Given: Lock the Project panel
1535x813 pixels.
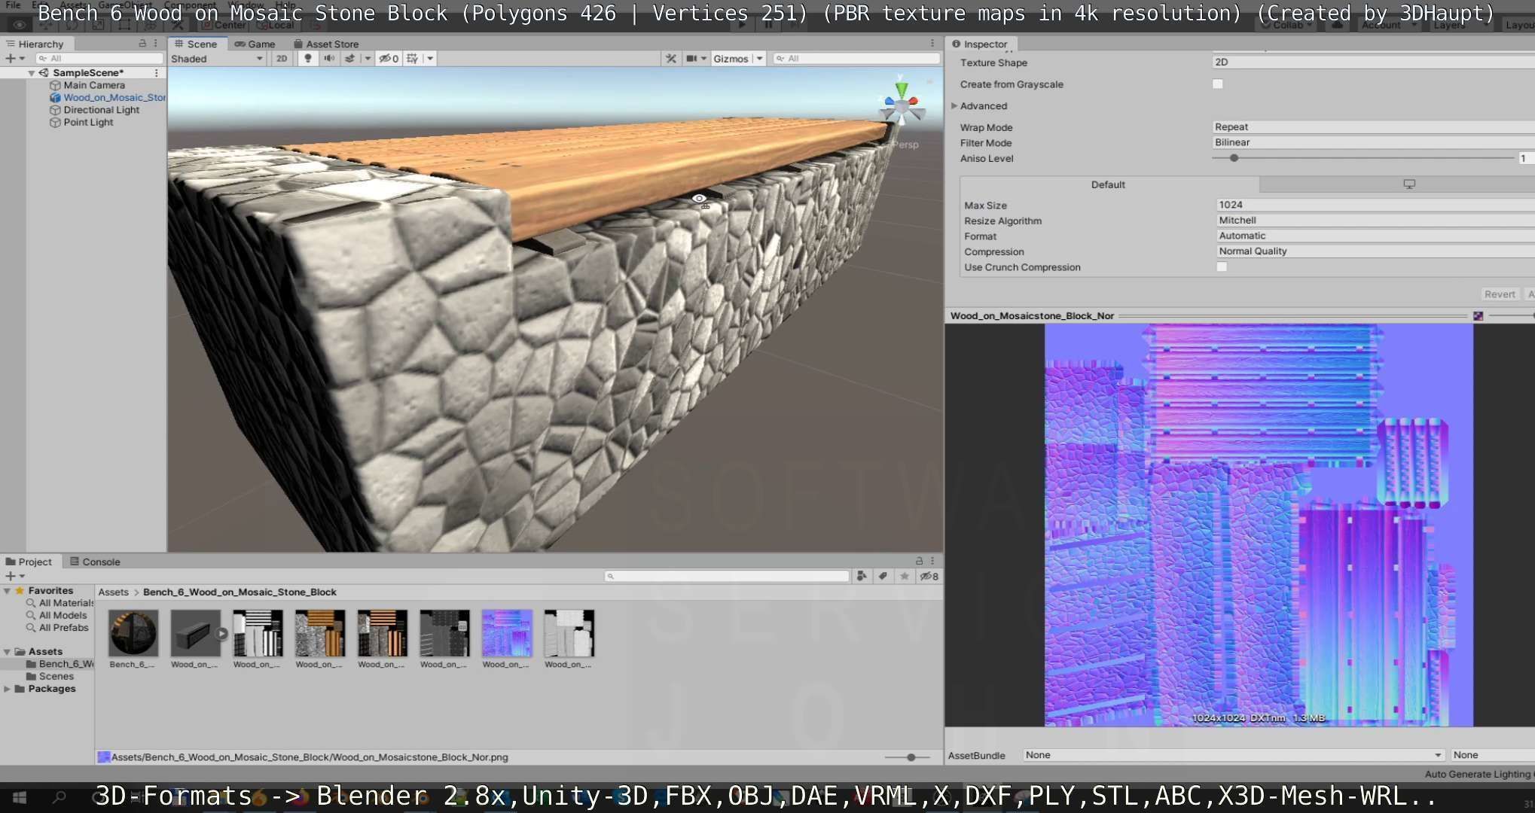Looking at the screenshot, I should (x=919, y=561).
